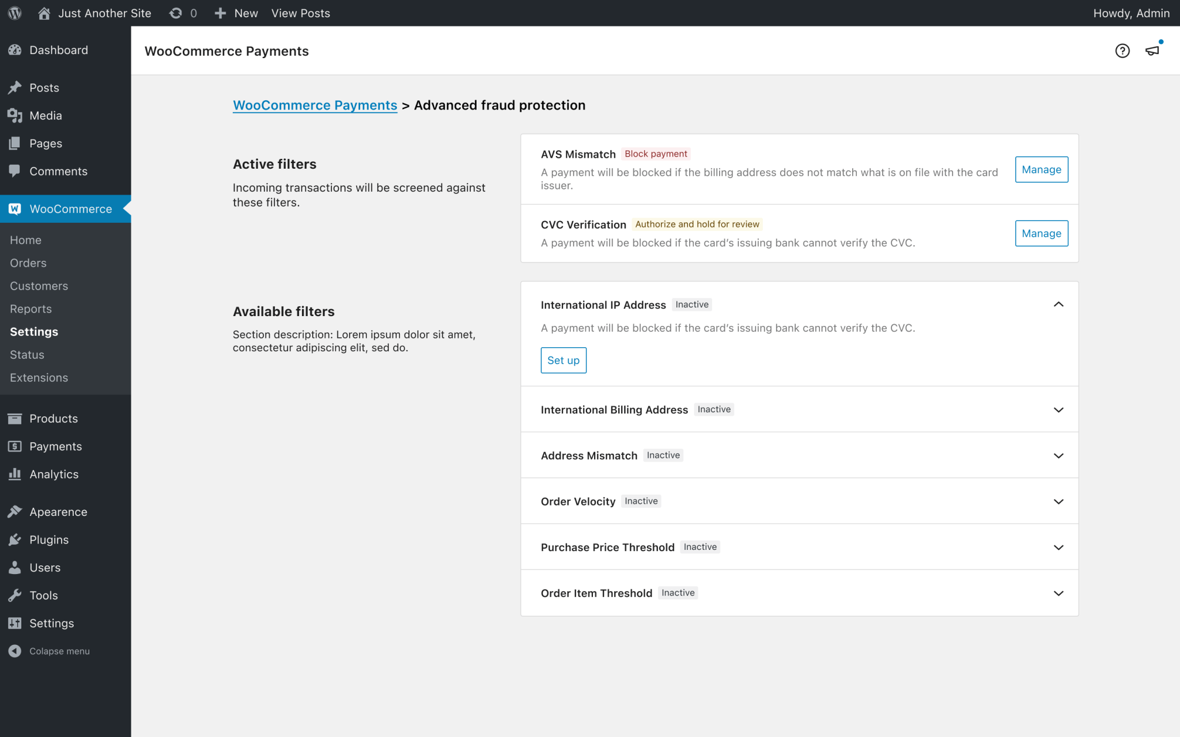The image size is (1180, 737).
Task: Click the Products archive icon
Action: [x=15, y=419]
